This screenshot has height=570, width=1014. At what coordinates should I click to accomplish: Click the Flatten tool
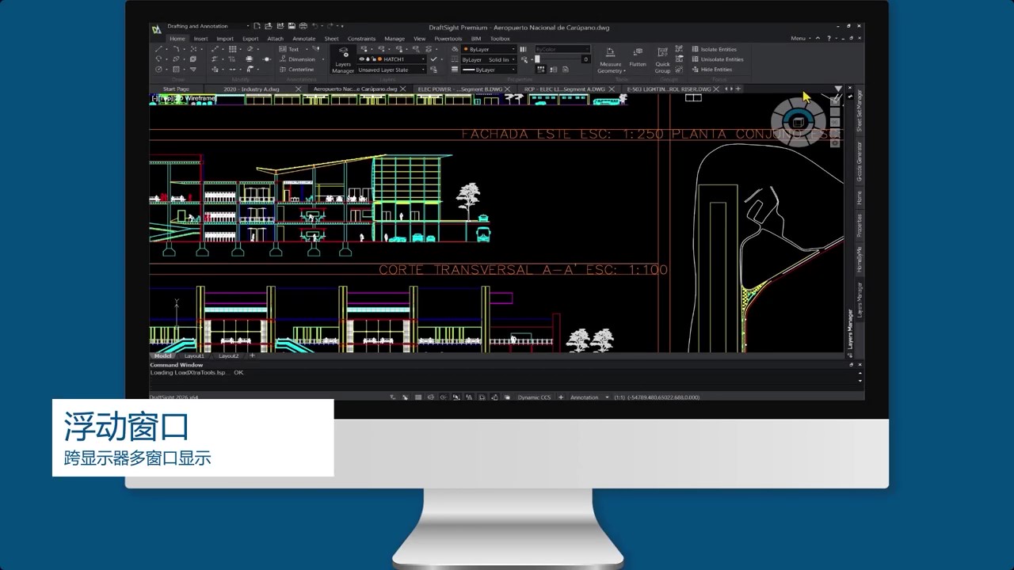(638, 59)
